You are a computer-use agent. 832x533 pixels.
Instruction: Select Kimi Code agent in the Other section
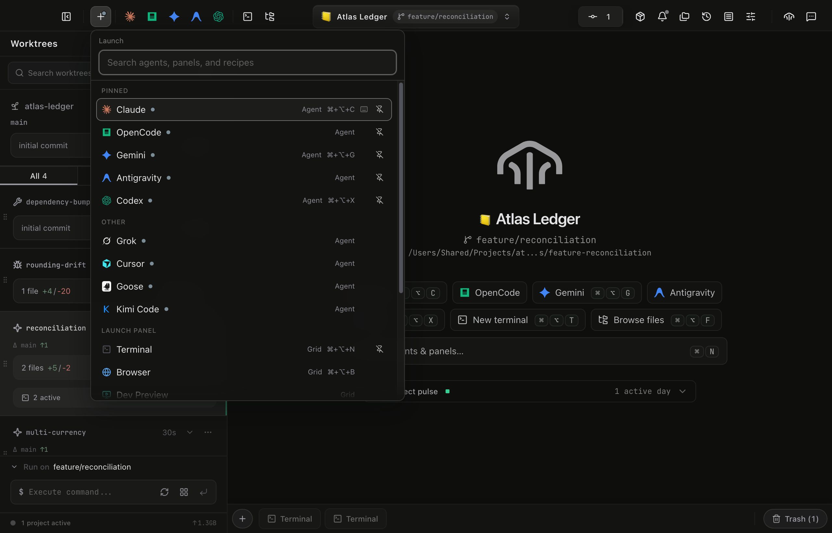(x=244, y=309)
